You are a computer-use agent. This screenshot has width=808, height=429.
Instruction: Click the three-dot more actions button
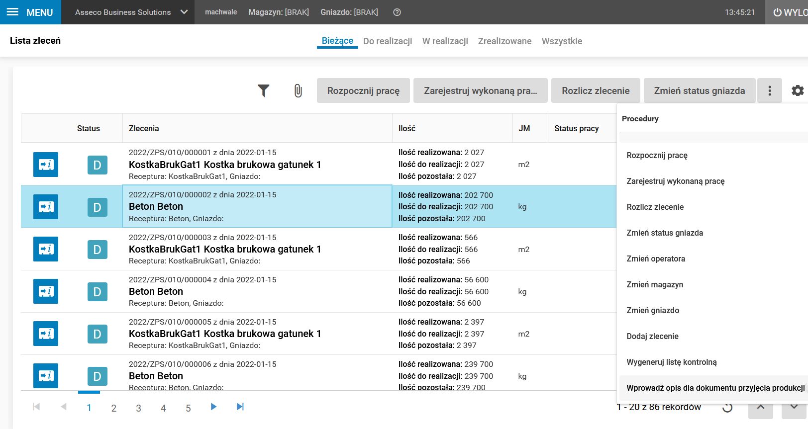(x=770, y=90)
